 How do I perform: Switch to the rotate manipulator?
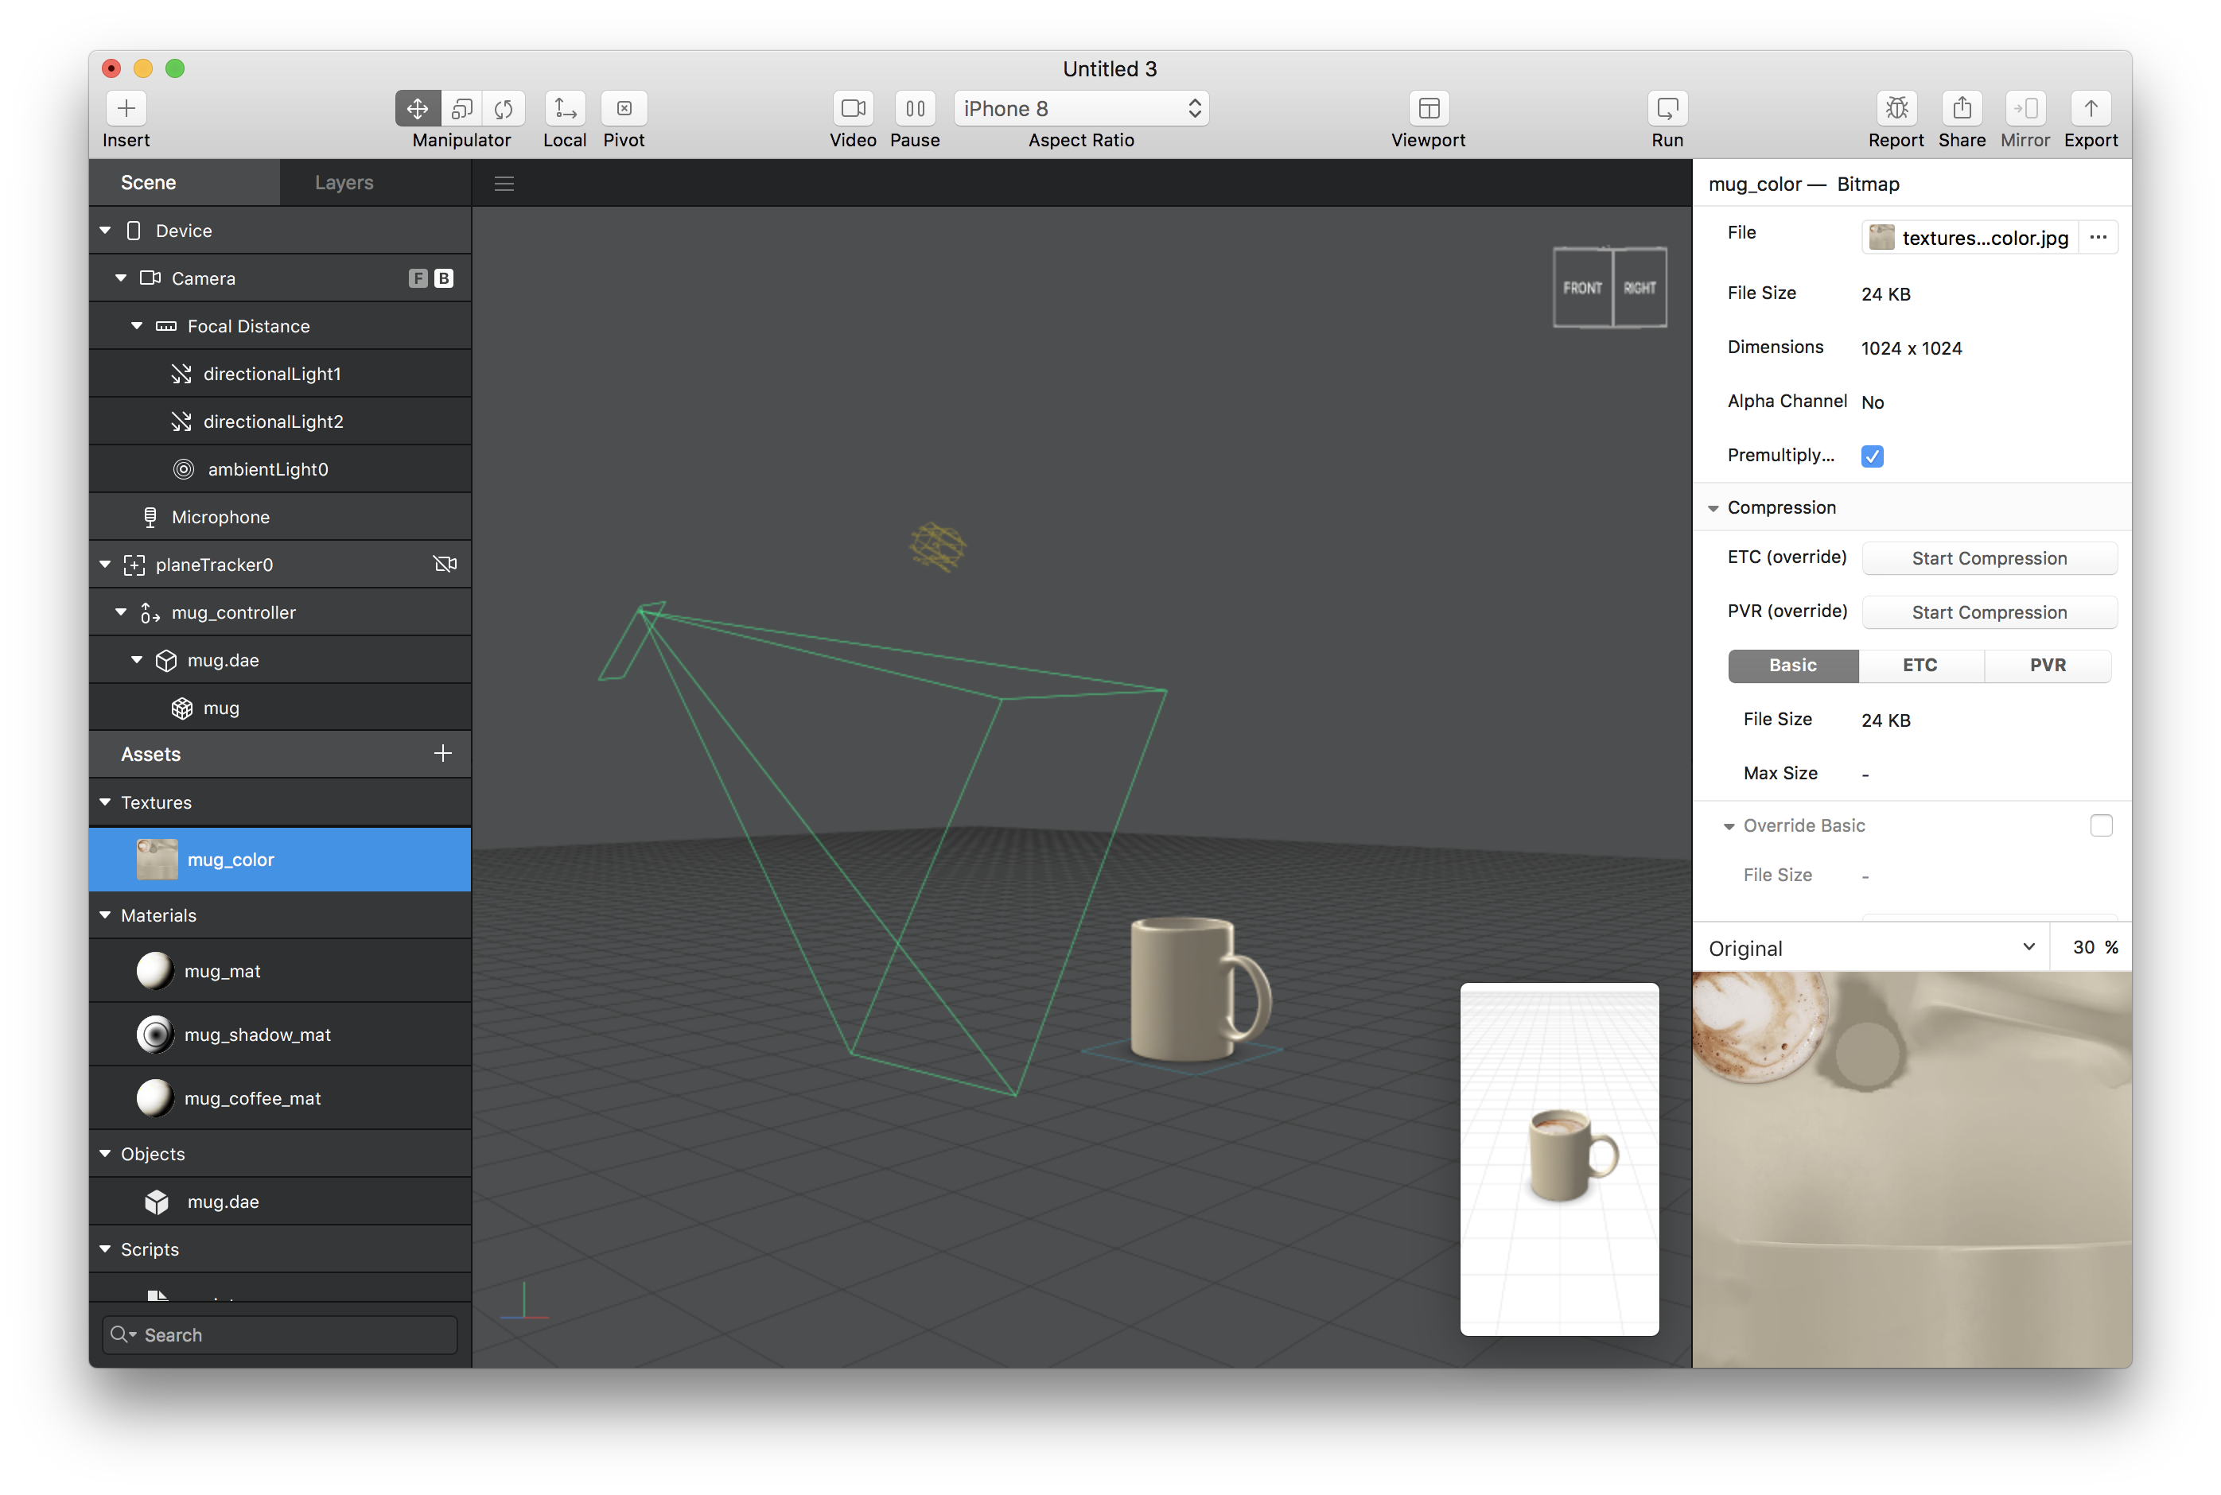pyautogui.click(x=504, y=107)
